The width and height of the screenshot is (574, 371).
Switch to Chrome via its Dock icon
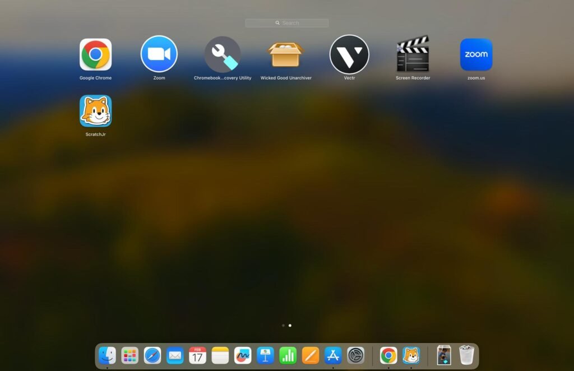pyautogui.click(x=388, y=355)
